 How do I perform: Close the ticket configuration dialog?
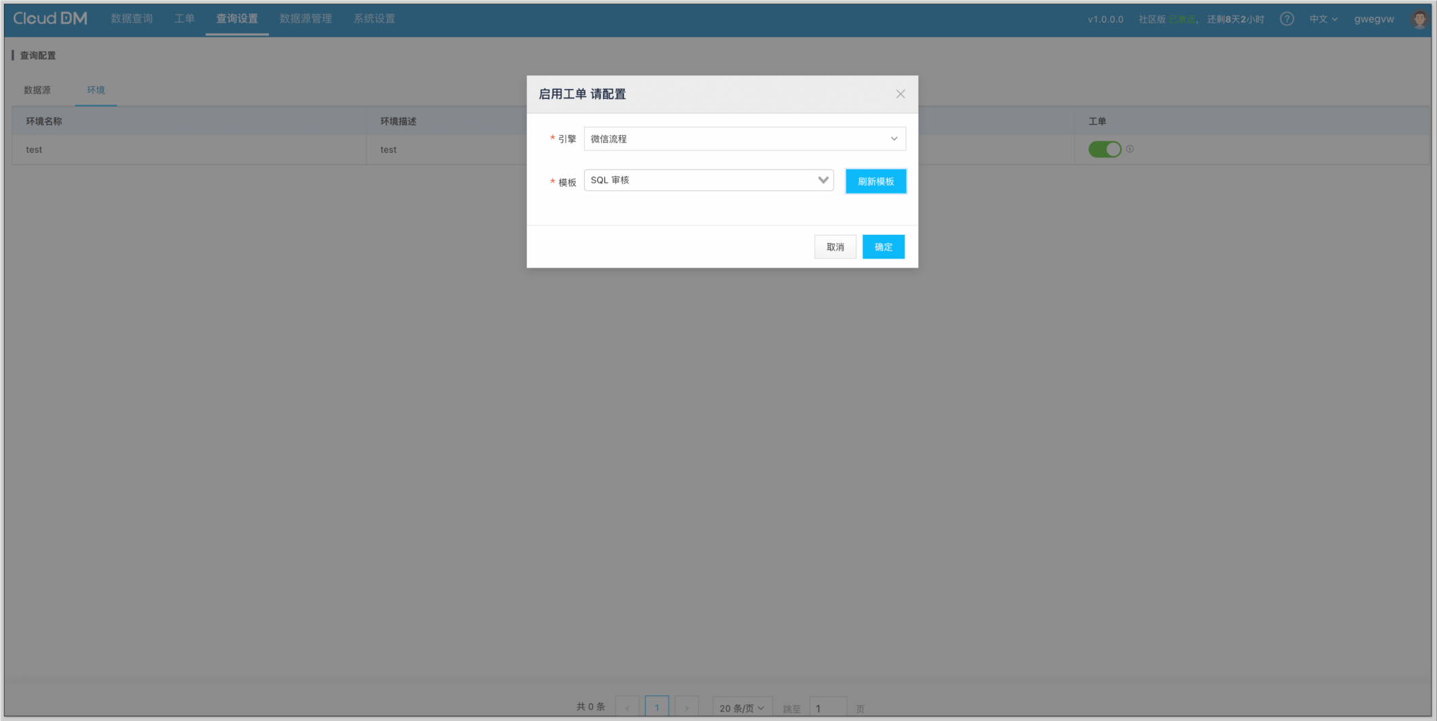point(900,94)
